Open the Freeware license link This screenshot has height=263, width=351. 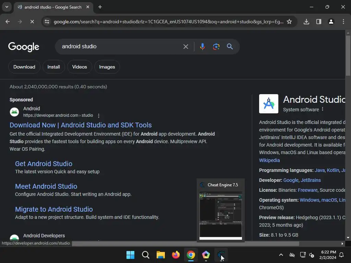[307, 190]
